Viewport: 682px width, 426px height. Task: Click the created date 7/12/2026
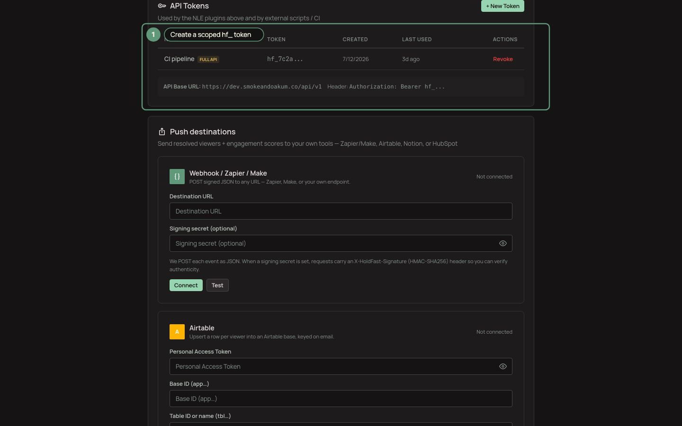356,59
